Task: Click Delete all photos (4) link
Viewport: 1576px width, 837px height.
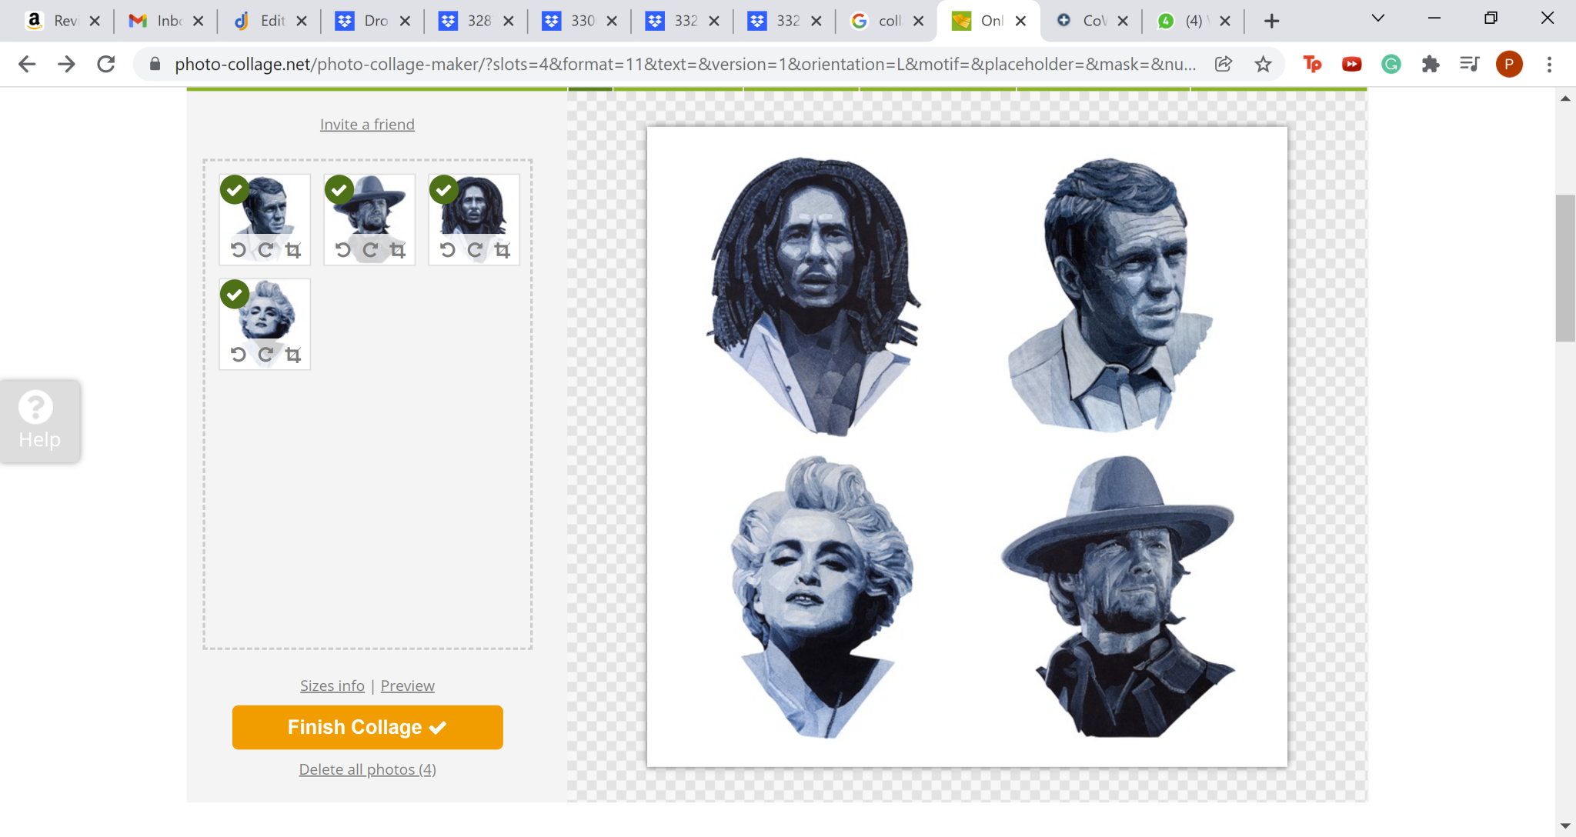Action: tap(368, 769)
